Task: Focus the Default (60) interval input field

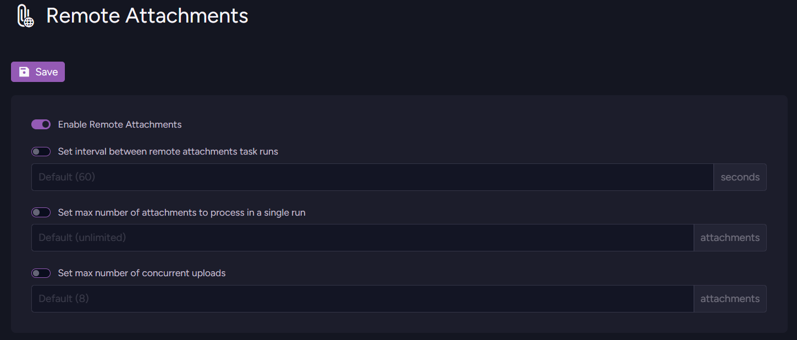Action: point(372,177)
